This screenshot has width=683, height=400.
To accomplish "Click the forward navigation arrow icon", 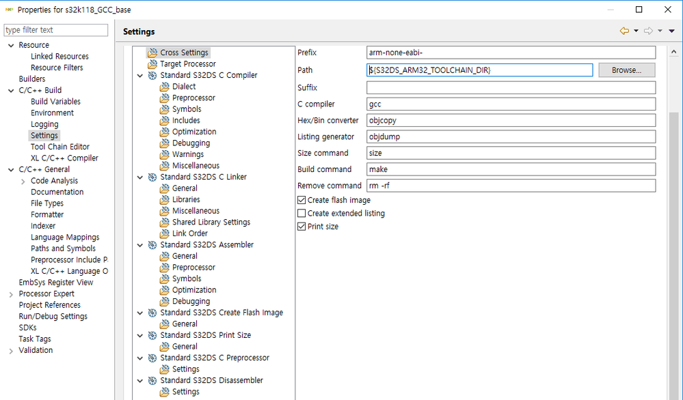I will (649, 31).
